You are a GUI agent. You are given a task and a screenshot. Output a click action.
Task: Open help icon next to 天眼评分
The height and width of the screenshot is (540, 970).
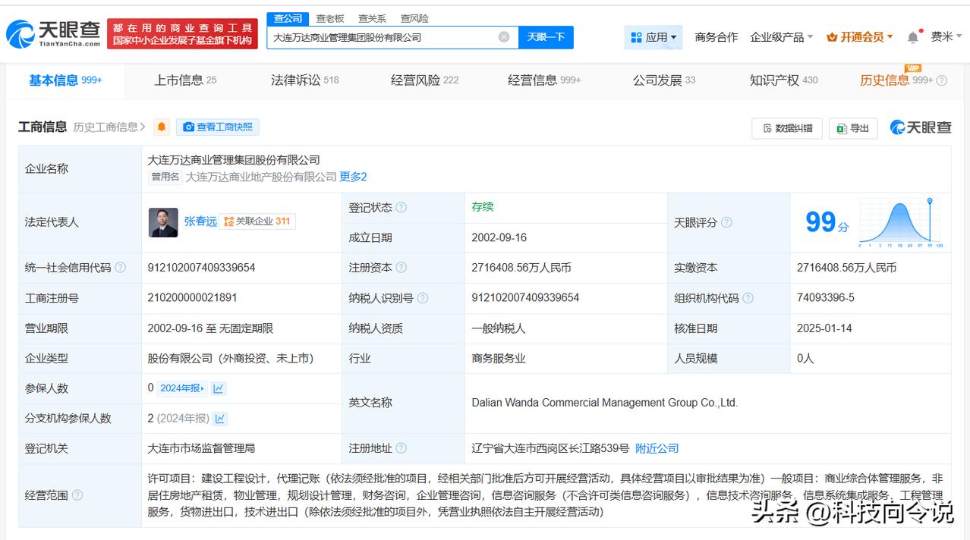tap(726, 222)
